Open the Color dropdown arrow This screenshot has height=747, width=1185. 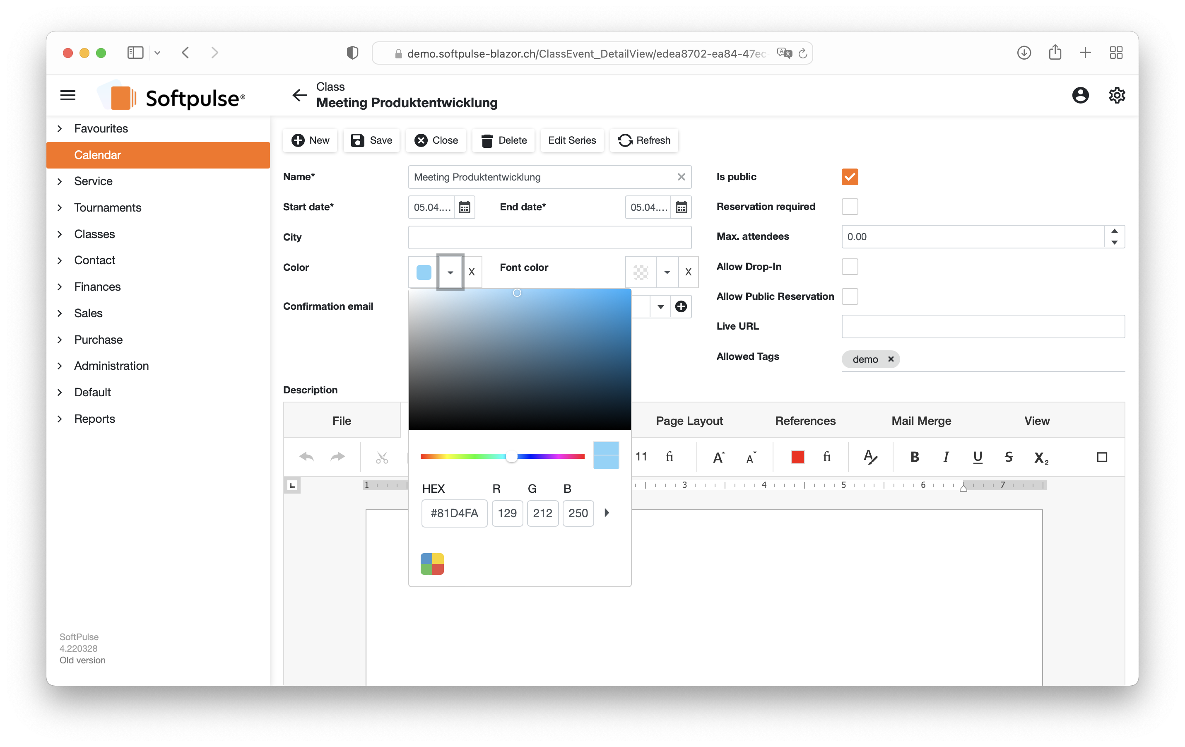(x=450, y=272)
